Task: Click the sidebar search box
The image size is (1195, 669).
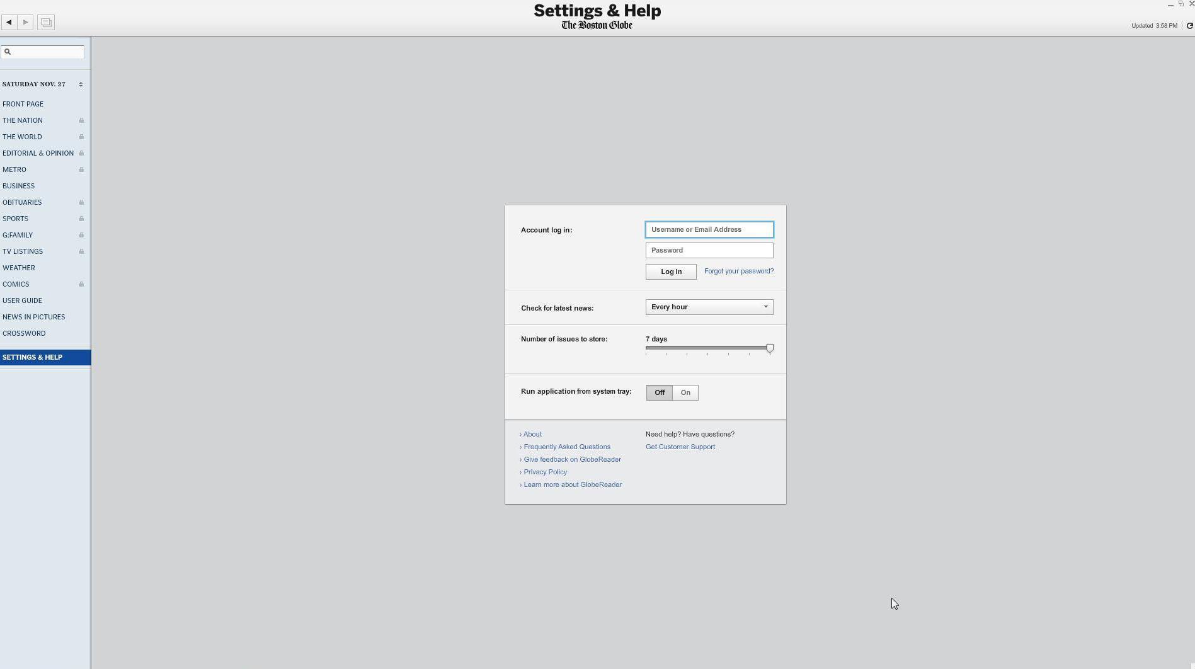Action: pos(42,52)
